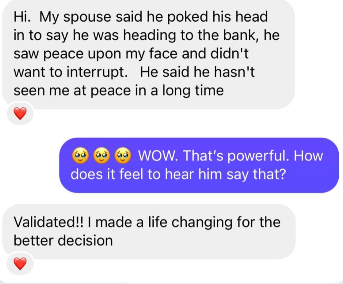Tap heart reaction under spouse message
343x284 pixels.
[x=20, y=114]
